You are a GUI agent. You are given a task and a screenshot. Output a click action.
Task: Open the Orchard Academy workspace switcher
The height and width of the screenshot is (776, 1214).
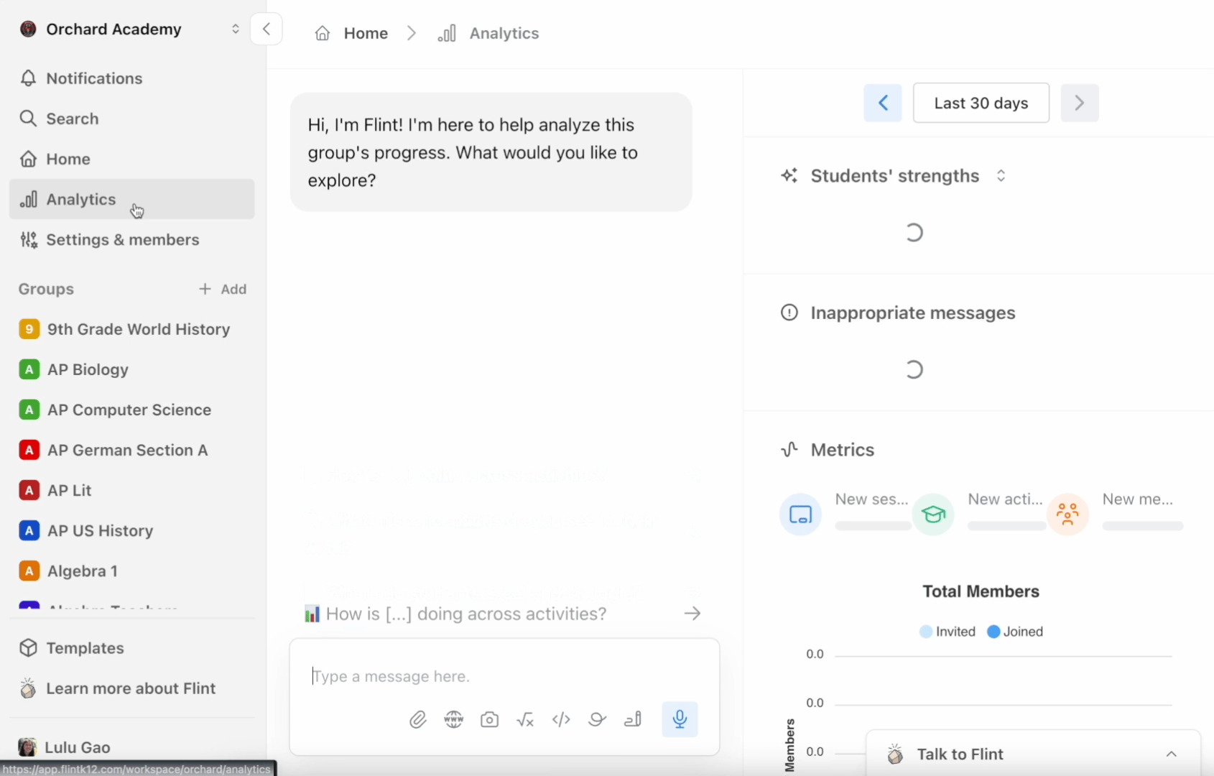[x=130, y=29]
